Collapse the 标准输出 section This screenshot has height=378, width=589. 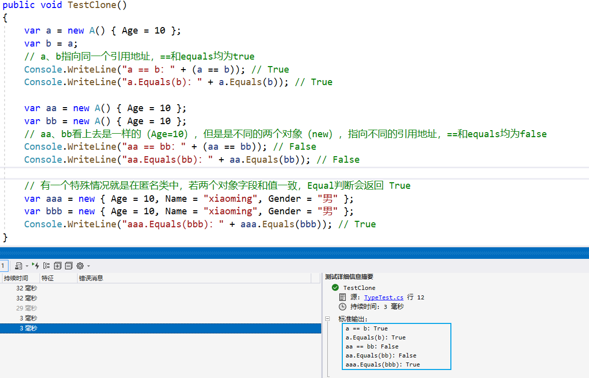pyautogui.click(x=328, y=319)
